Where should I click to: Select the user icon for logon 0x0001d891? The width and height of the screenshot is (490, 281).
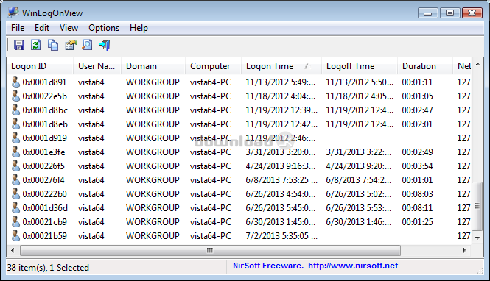click(15, 82)
